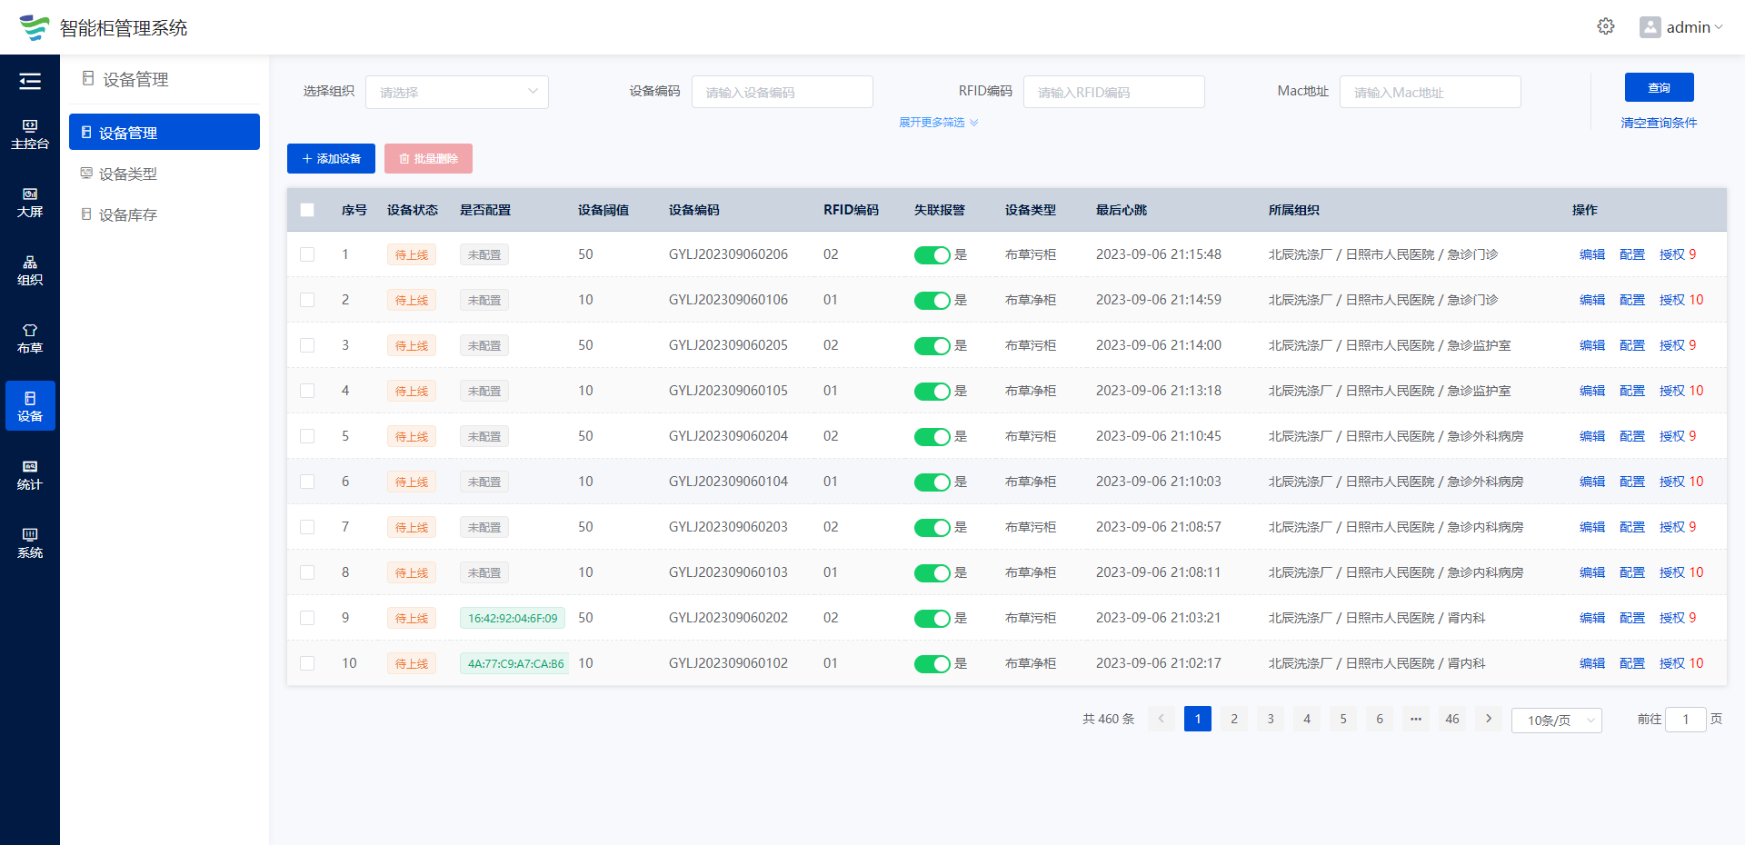The width and height of the screenshot is (1745, 845).
Task: Click 清空查询条件 link
Action: [x=1660, y=123]
